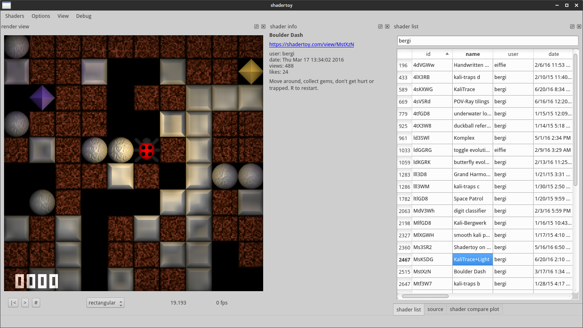Sort by the id column header

pos(432,54)
